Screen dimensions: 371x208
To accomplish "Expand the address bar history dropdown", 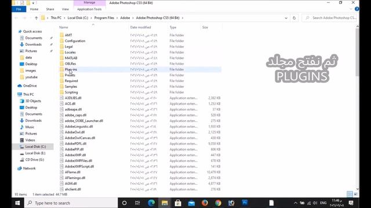I will pyautogui.click(x=286, y=18).
